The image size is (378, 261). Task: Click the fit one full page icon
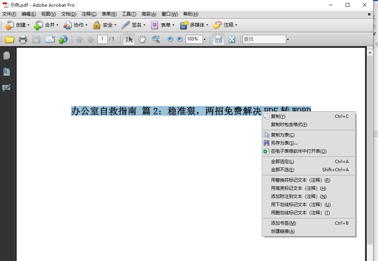point(232,39)
